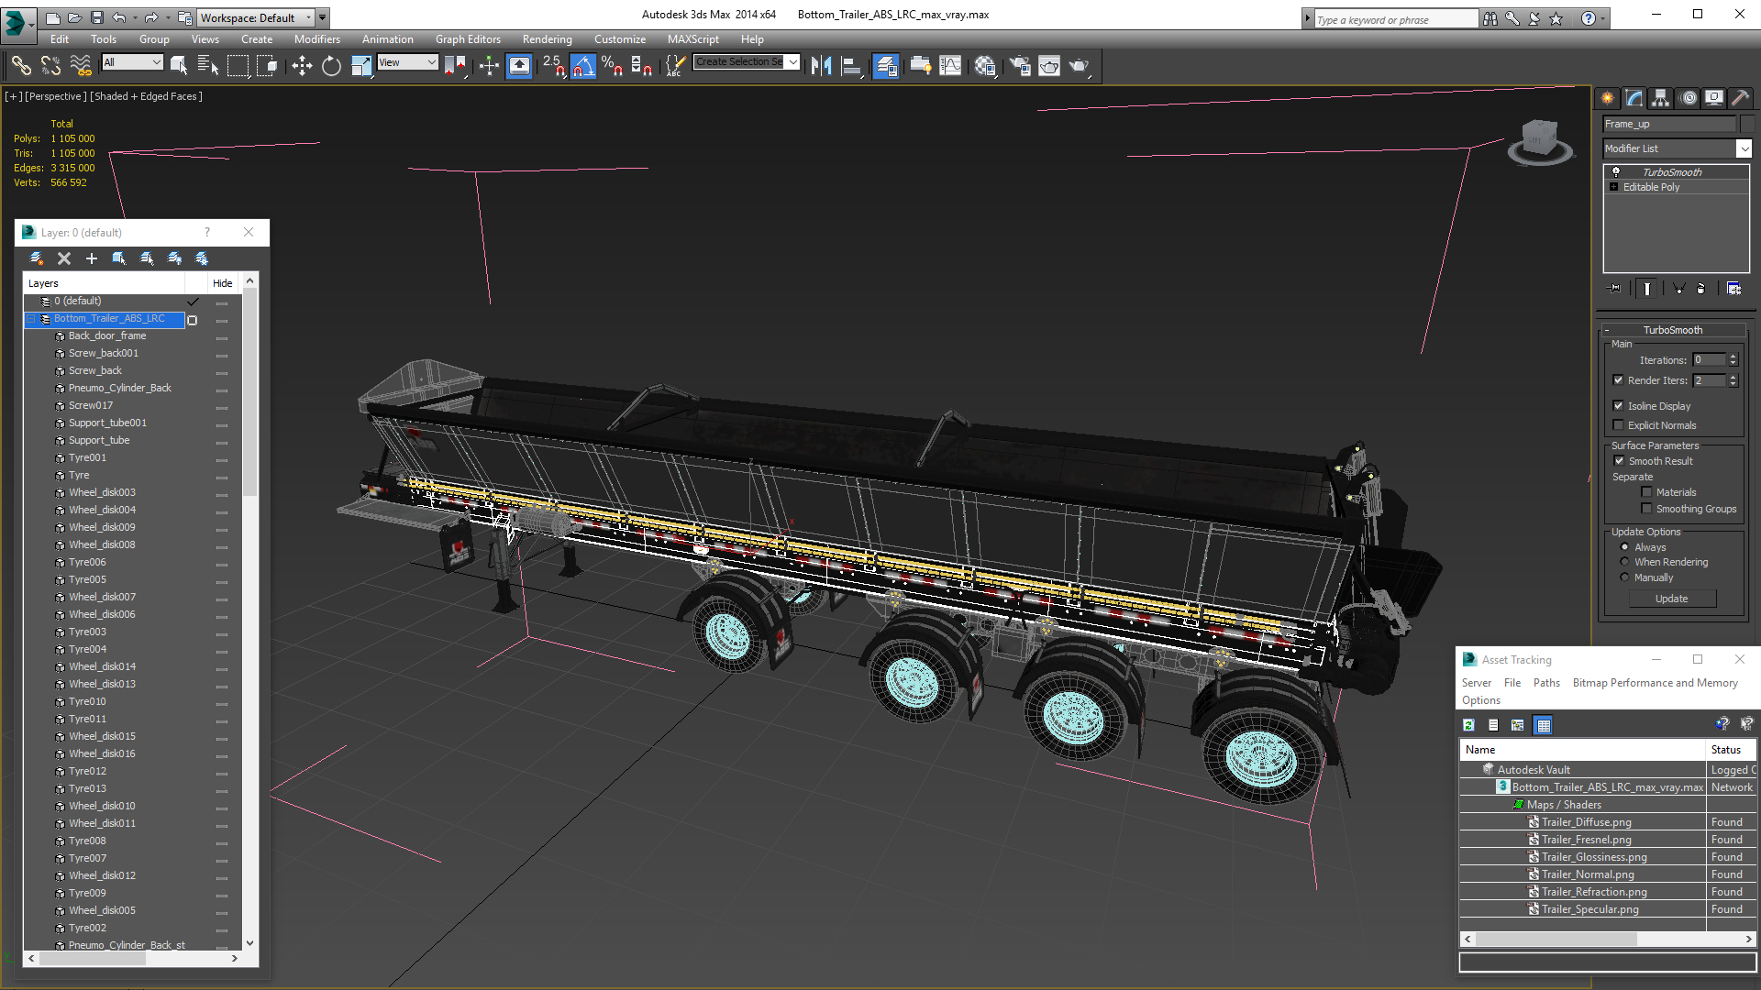Screen dimensions: 1761x990
Task: Open the selection filter All dropdown
Action: pos(133,62)
